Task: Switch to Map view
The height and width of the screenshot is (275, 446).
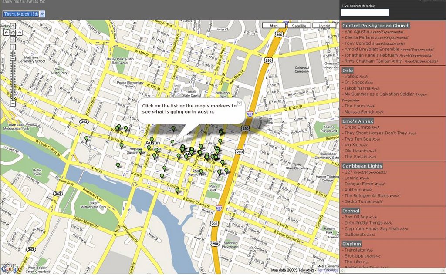Action: [x=274, y=26]
